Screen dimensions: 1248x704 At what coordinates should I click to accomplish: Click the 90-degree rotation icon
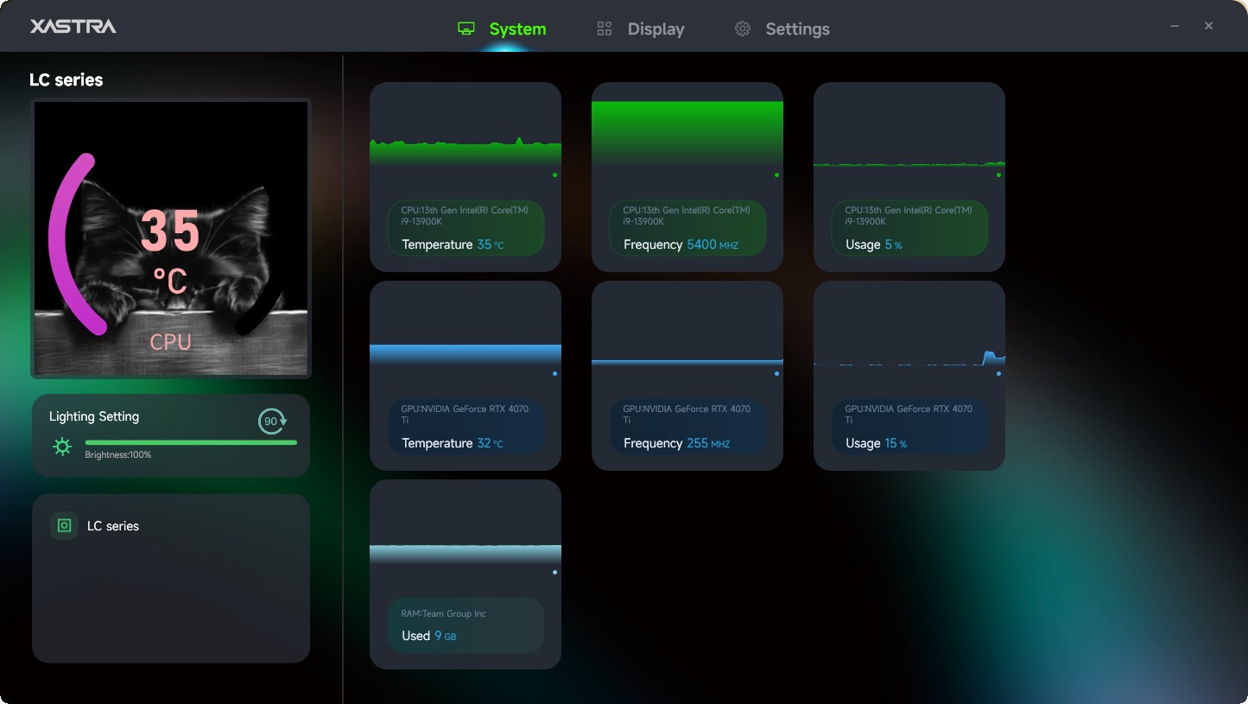click(x=272, y=421)
